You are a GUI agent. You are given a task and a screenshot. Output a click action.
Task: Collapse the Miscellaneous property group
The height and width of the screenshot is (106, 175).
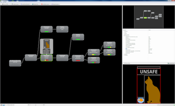point(124,36)
